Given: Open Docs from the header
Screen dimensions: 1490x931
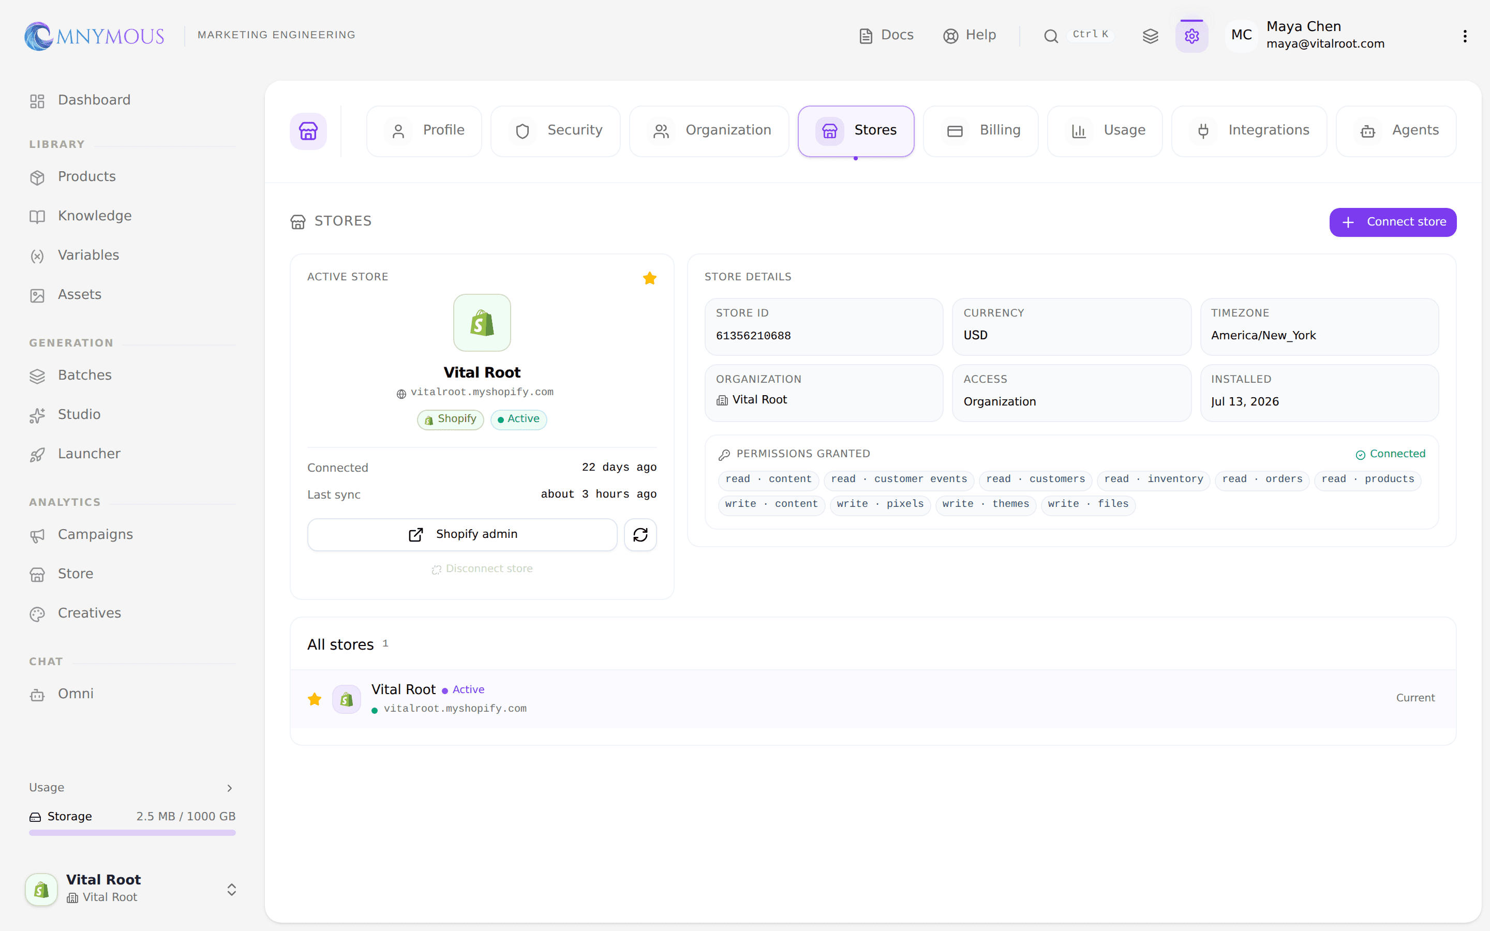Looking at the screenshot, I should coord(886,35).
